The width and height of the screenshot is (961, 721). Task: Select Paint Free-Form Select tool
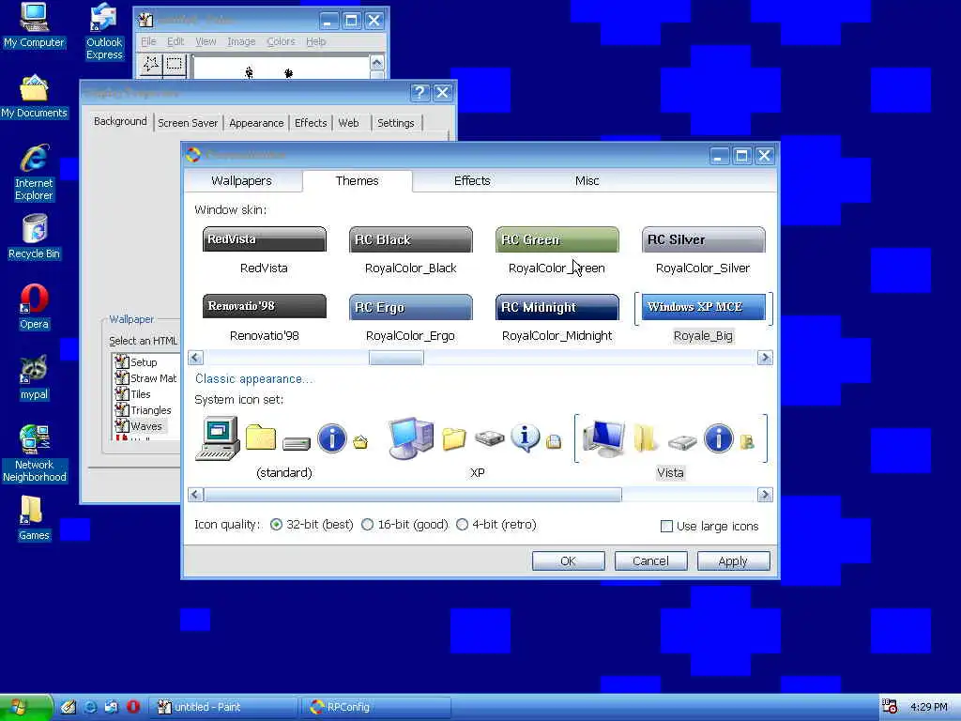coord(151,65)
